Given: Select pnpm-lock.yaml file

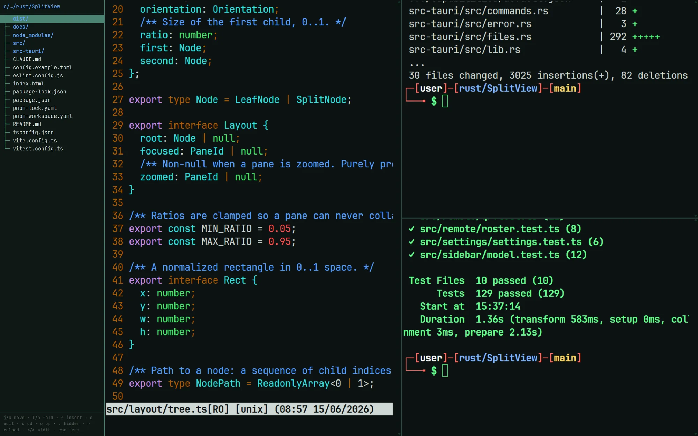Looking at the screenshot, I should [35, 108].
